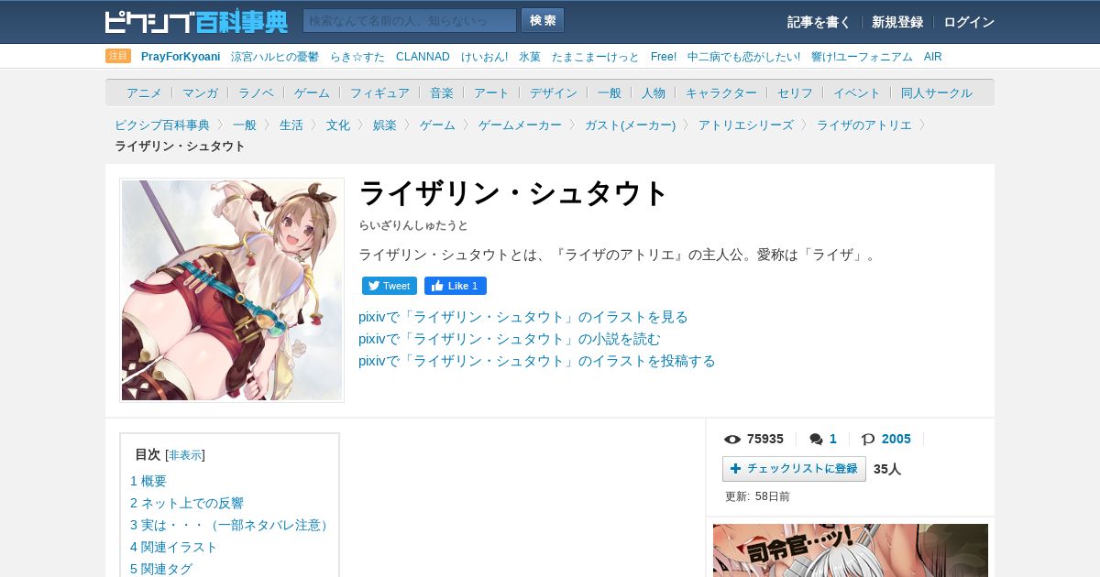Go to 生活 breadcrumb
Image resolution: width=1100 pixels, height=577 pixels.
click(x=291, y=125)
